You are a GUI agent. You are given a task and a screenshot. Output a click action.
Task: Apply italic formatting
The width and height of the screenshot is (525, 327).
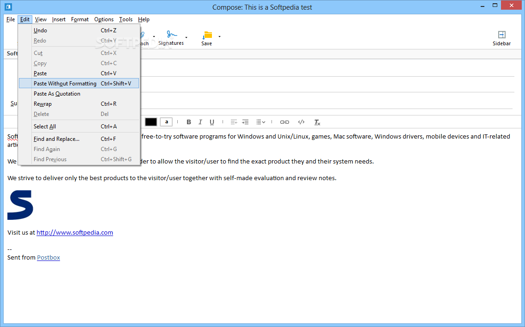pyautogui.click(x=200, y=122)
